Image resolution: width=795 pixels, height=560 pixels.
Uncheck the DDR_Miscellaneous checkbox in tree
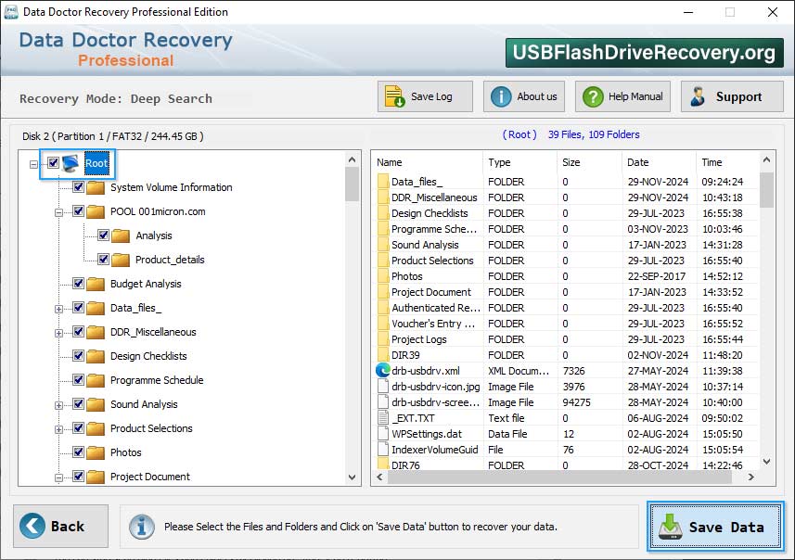pos(78,331)
